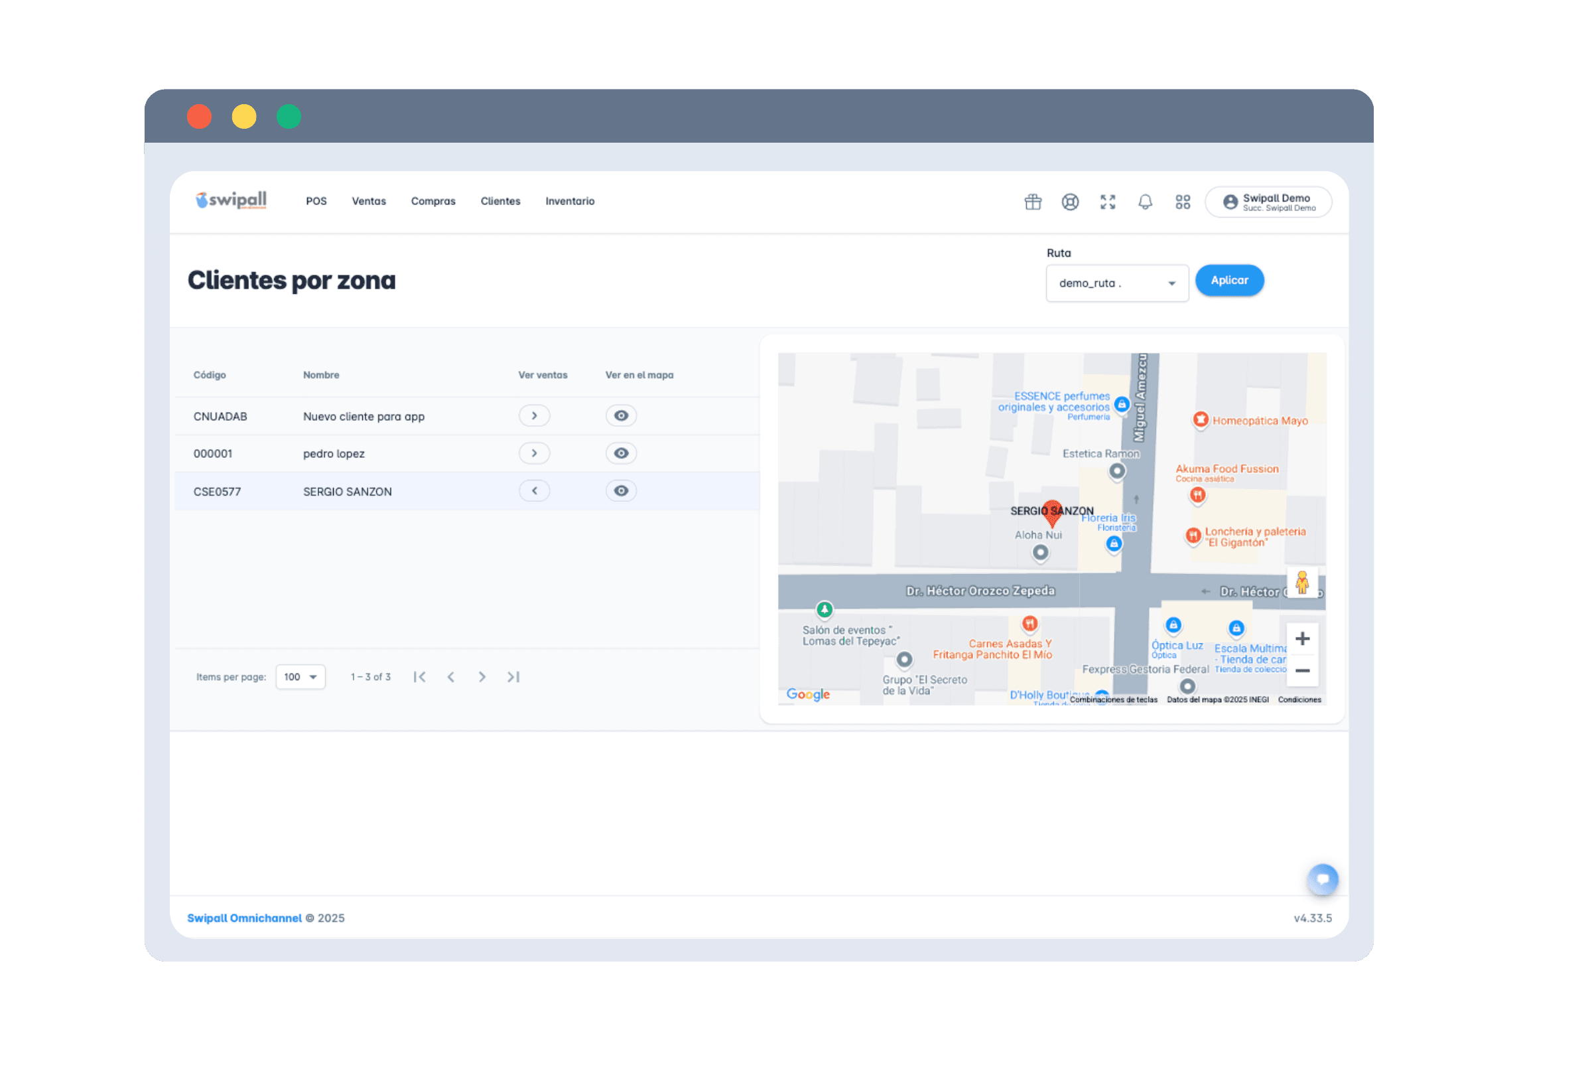Screen dimensions: 1592x1075
Task: Open the help lifebuoy icon
Action: click(1070, 202)
